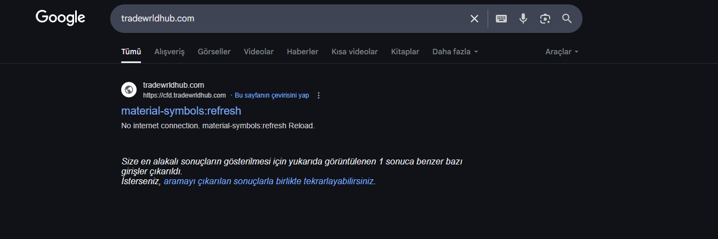This screenshot has height=239, width=718.
Task: Click the globe favicon of tradewrldhub.com
Action: [129, 89]
